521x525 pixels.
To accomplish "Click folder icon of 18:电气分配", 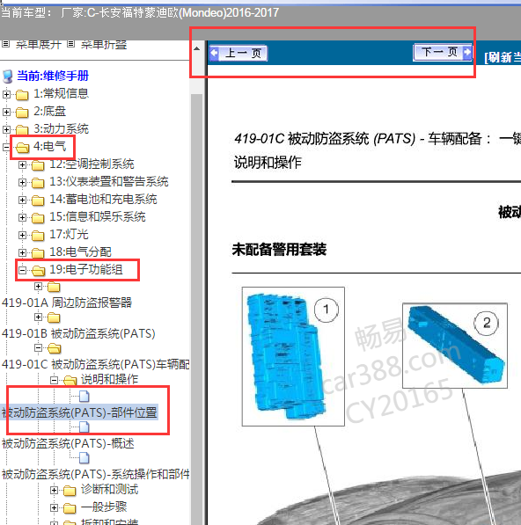I will point(38,252).
